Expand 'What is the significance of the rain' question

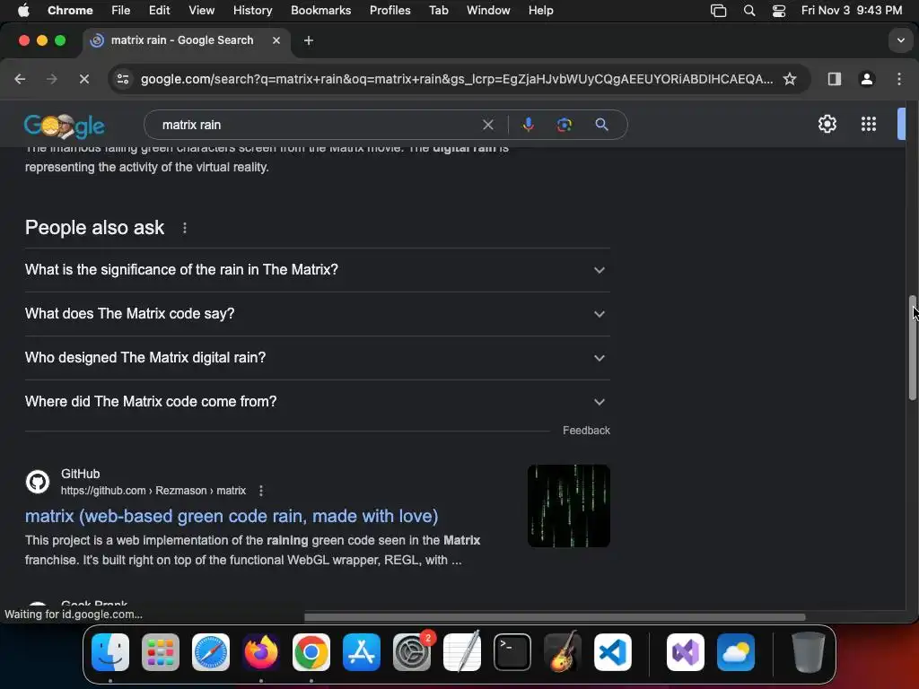317,269
